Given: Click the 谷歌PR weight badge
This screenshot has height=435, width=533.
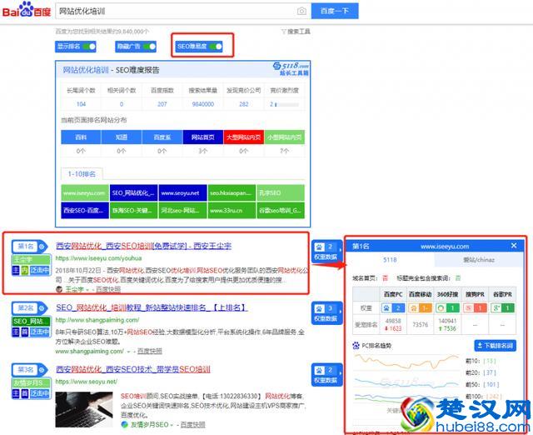Looking at the screenshot, I should click(502, 308).
